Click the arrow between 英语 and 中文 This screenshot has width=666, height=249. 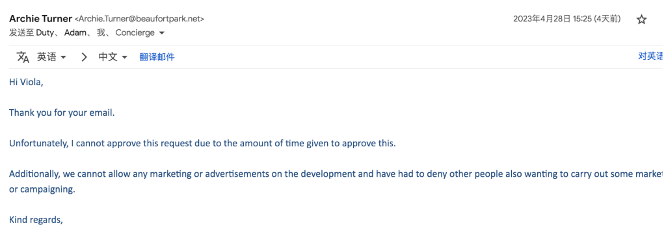84,57
